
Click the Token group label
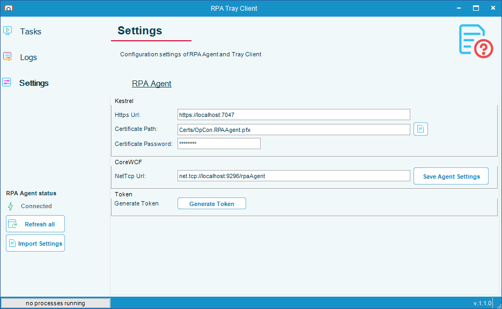[x=123, y=194]
